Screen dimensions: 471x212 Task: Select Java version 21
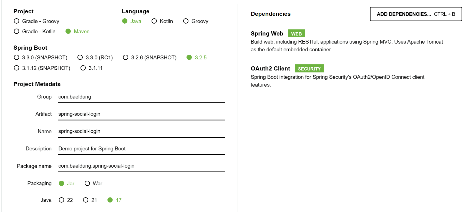click(86, 200)
